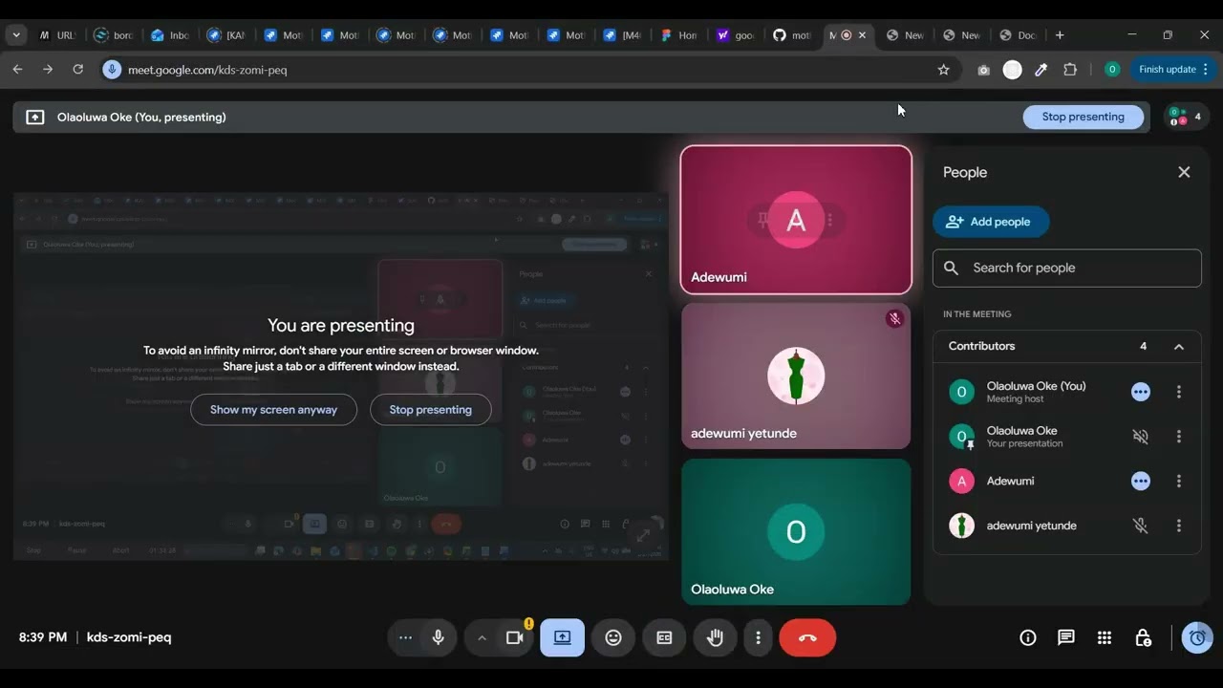Click muted icon on adewumi yetunde tile
This screenshot has height=688, width=1223.
click(x=894, y=319)
